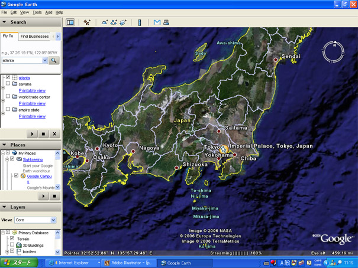Click the north indicator on compass ring
358x268 pixels.
(335, 43)
